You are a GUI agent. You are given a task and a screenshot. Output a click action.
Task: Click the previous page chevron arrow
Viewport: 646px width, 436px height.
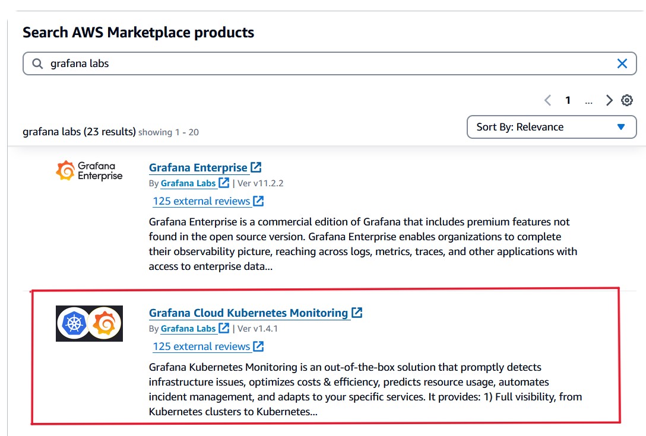[547, 100]
